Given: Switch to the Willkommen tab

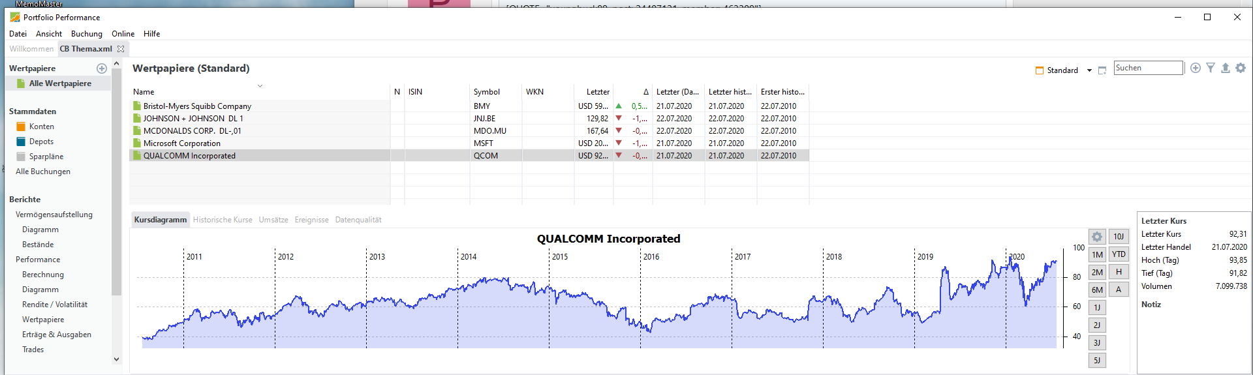Looking at the screenshot, I should (31, 49).
